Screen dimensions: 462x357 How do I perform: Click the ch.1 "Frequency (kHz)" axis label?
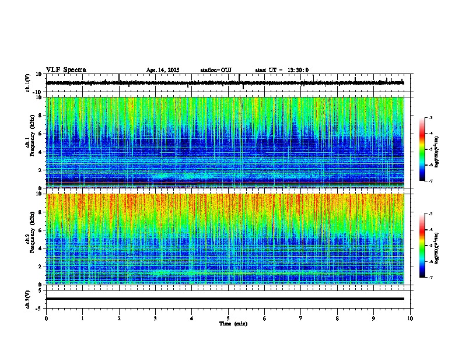32,135
